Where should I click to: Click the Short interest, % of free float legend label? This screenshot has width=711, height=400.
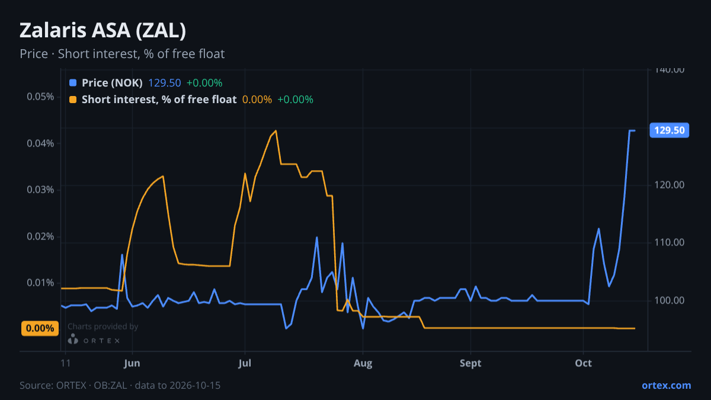159,100
